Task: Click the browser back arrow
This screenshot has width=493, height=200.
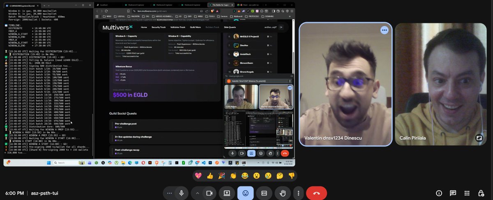Action: pyautogui.click(x=97, y=11)
